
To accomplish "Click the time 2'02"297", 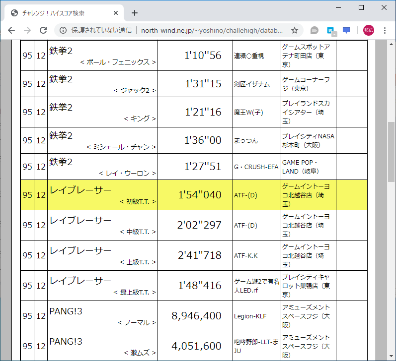I will click(199, 225).
